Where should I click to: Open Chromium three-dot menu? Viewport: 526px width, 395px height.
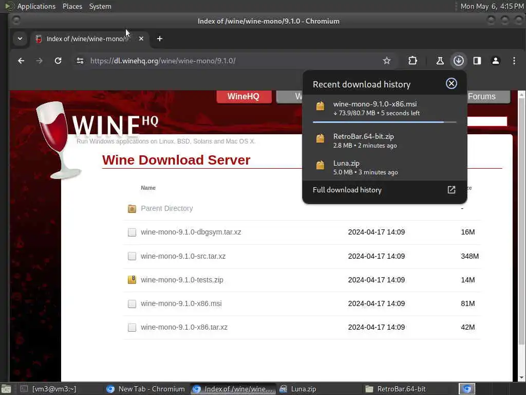[x=514, y=61]
